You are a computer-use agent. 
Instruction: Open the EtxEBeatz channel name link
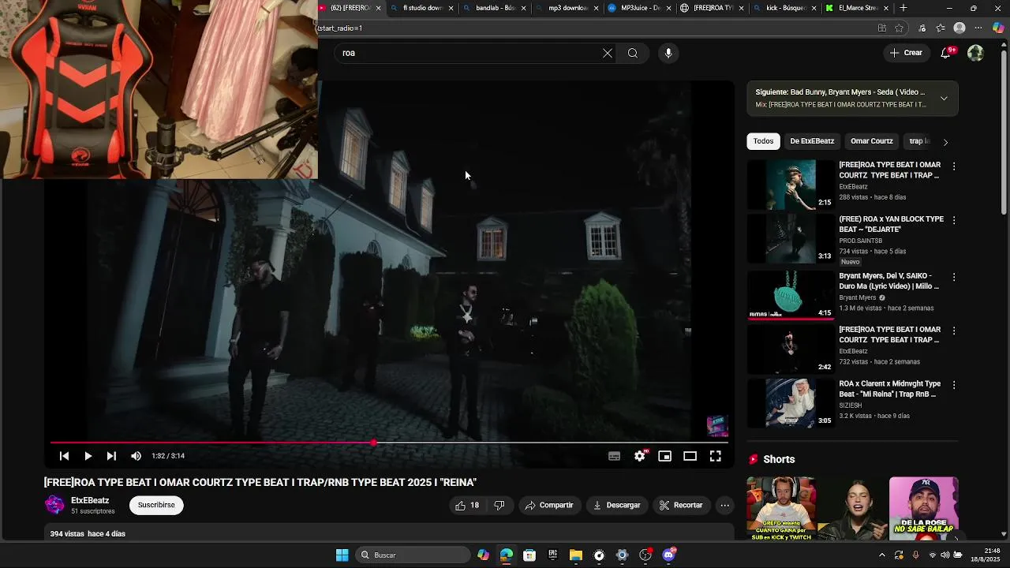click(x=90, y=500)
